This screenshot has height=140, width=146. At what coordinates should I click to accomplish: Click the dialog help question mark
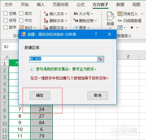(x=96, y=34)
